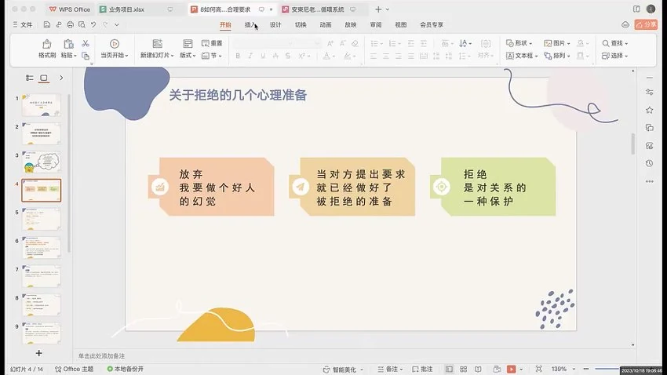Open the 139% zoom level dropdown

point(563,369)
